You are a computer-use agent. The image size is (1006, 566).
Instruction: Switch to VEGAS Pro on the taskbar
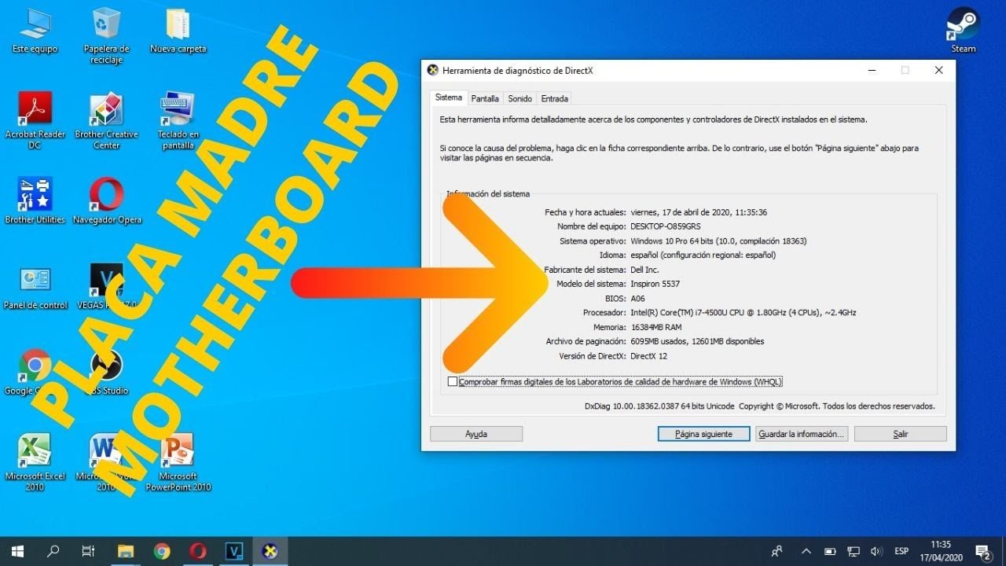click(234, 551)
